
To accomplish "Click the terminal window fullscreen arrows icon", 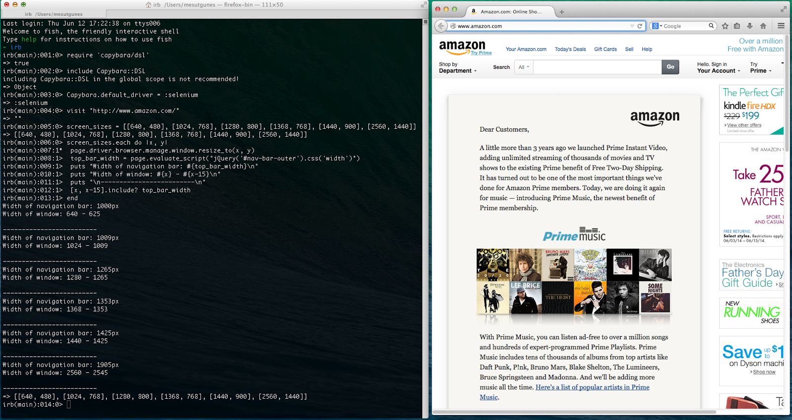I will (x=424, y=4).
